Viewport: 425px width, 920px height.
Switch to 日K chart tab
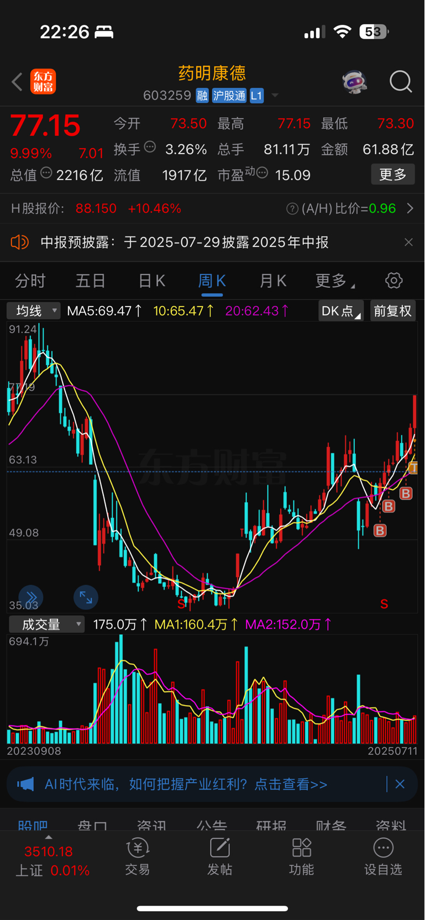[151, 281]
